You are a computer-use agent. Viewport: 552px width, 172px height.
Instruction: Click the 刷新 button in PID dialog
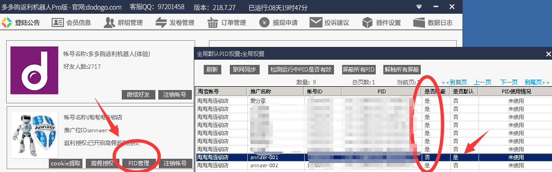(x=212, y=69)
